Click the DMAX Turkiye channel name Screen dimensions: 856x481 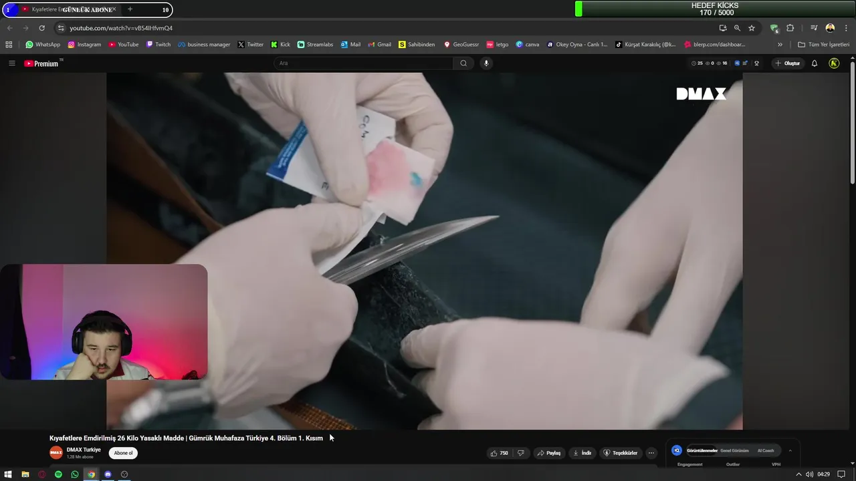coord(84,450)
